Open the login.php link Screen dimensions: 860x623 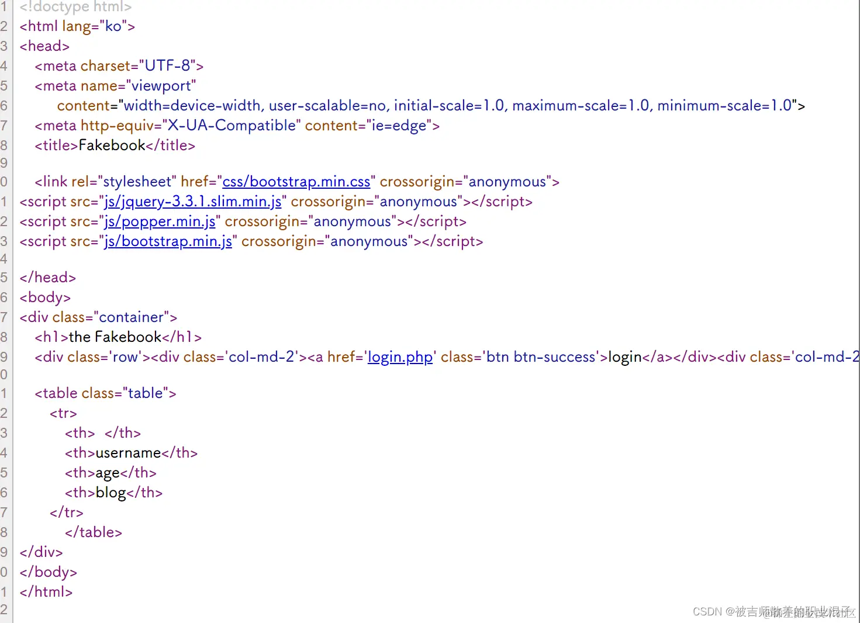(x=400, y=357)
